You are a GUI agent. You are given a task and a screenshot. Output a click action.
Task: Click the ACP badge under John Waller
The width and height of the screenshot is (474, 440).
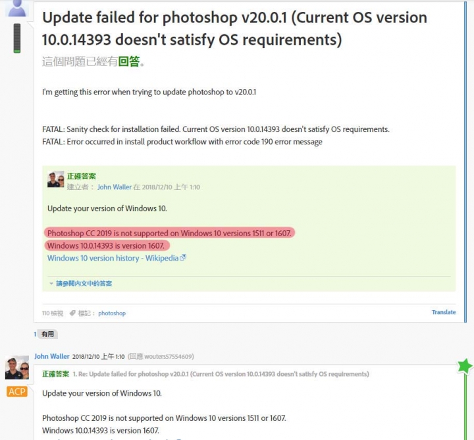click(17, 392)
